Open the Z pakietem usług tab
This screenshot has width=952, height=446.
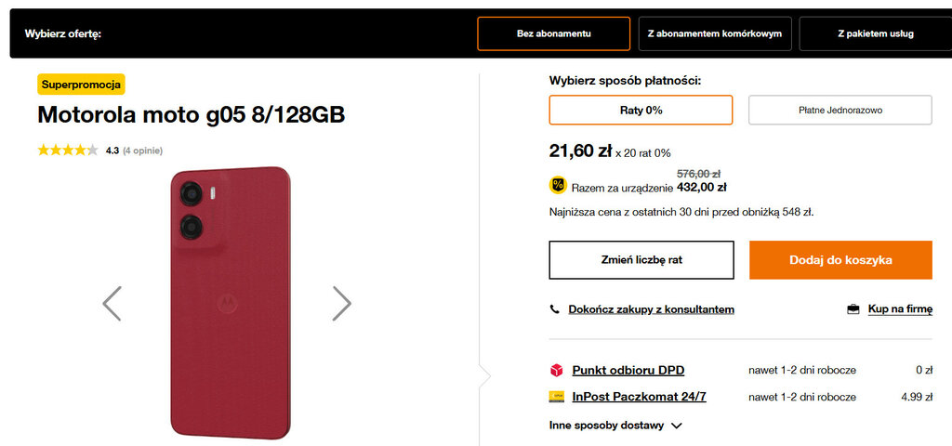pyautogui.click(x=874, y=33)
